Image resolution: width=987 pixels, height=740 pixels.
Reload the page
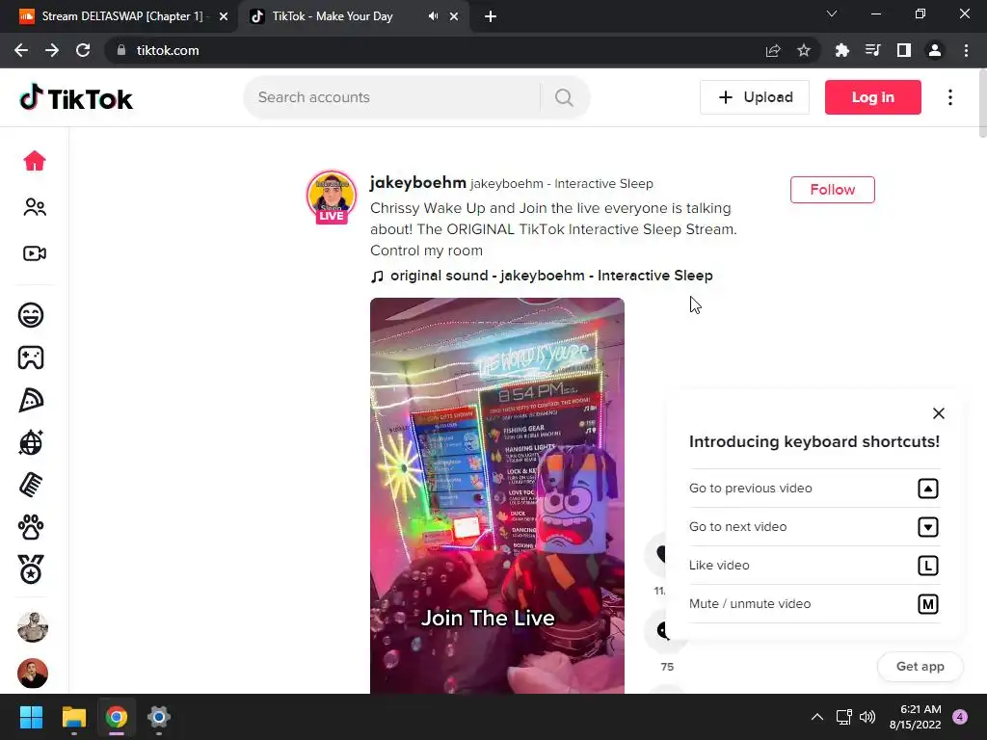pos(83,50)
